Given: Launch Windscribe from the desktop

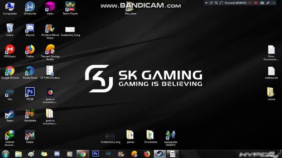Looking at the screenshot, I should [x=30, y=8].
